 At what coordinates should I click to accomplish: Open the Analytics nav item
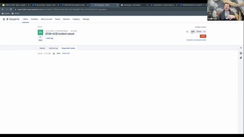click(76, 19)
